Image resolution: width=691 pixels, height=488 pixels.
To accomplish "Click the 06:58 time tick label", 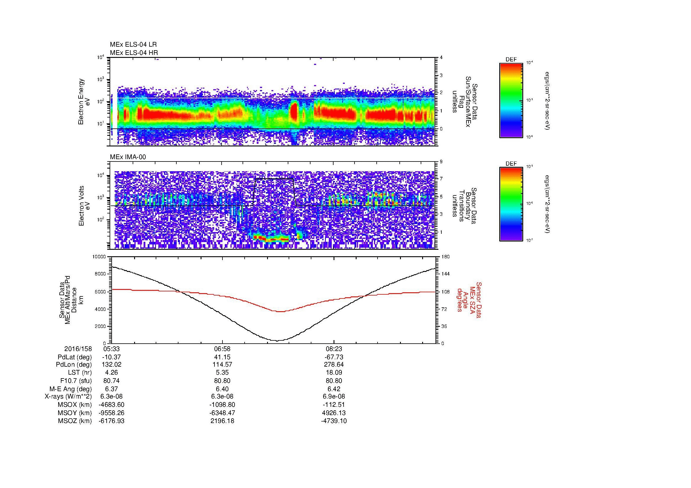I will (222, 349).
